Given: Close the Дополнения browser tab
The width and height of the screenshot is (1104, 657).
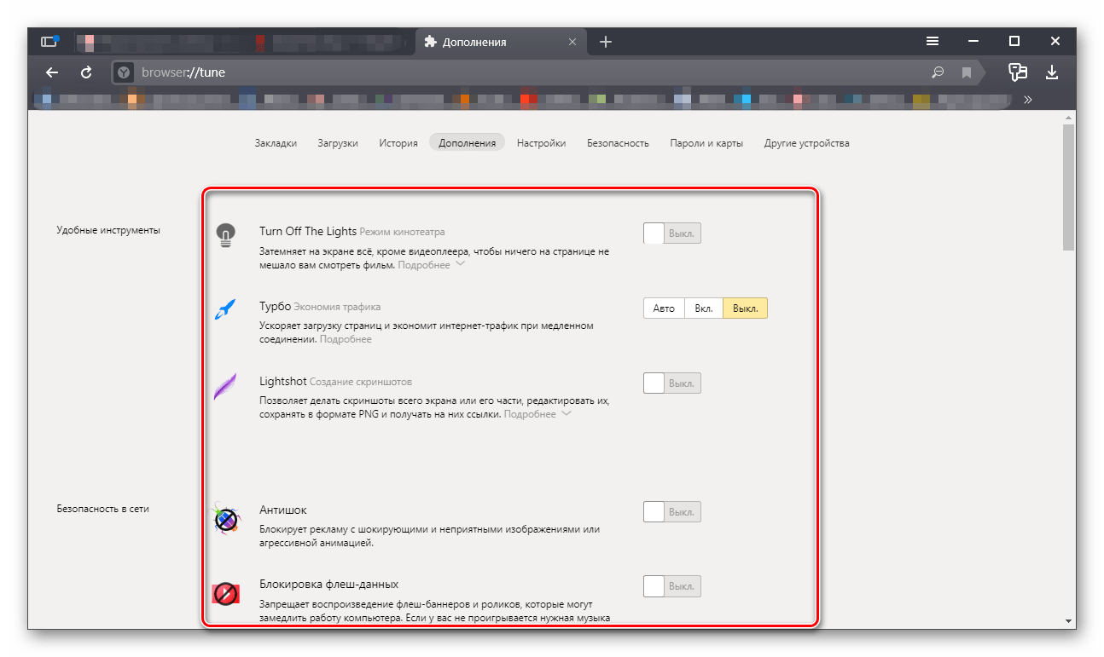Looking at the screenshot, I should coord(572,42).
